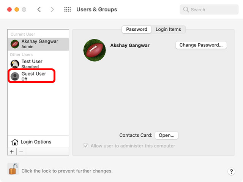Select Guest User in the sidebar
Screen dimensions: 243x182
[x=38, y=76]
